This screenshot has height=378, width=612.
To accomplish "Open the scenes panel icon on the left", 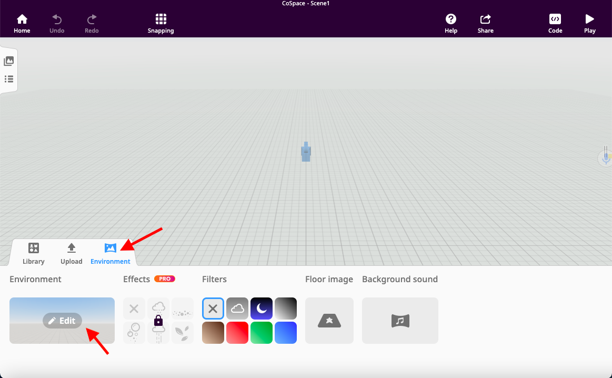I will point(9,61).
